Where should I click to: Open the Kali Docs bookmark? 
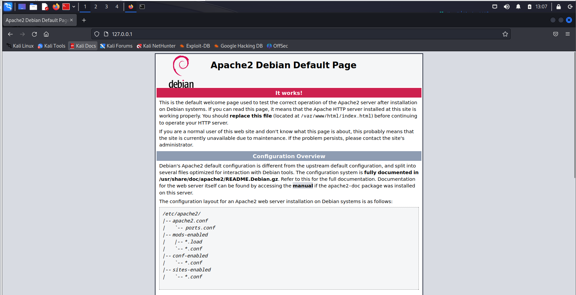pyautogui.click(x=83, y=46)
